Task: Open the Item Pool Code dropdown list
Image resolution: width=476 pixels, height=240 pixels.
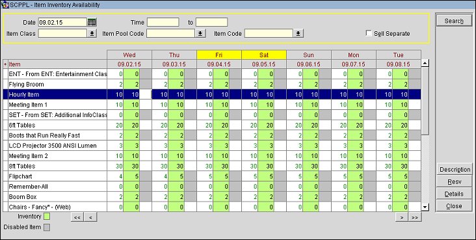Action: point(200,33)
